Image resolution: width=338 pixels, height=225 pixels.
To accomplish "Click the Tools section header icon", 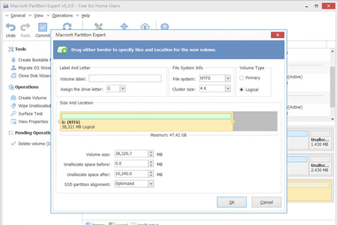I will (x=11, y=49).
